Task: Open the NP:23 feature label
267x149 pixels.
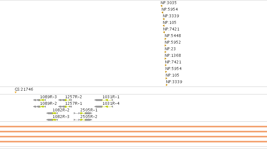Action: pyautogui.click(x=170, y=49)
